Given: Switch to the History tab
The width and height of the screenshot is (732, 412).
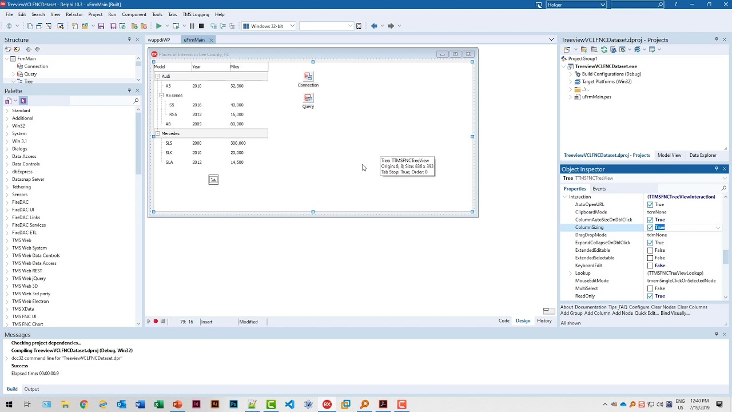Looking at the screenshot, I should pos(544,321).
